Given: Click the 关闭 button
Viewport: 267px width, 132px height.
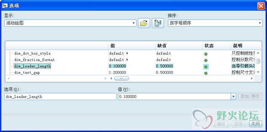Looking at the screenshot, I should pyautogui.click(x=256, y=124).
